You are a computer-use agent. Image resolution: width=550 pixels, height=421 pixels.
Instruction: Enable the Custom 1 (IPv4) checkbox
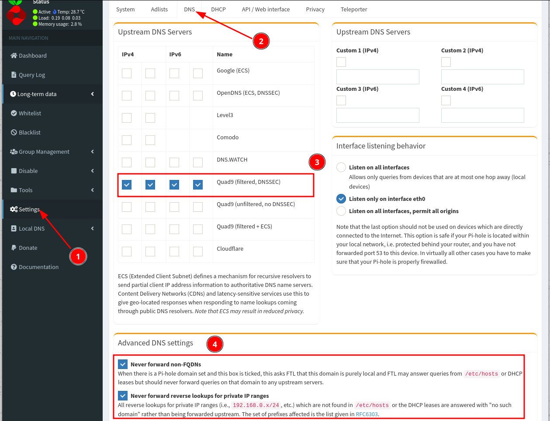click(341, 62)
